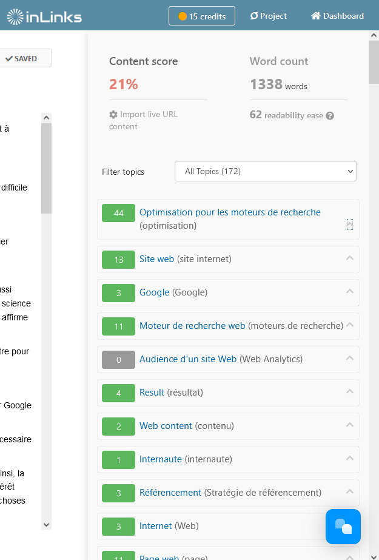
Task: Click the grey 0 score badge
Action: click(118, 360)
